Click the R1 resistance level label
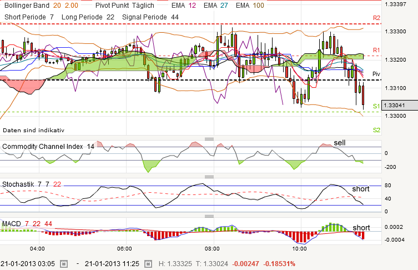This screenshot has width=418, height=270. pos(376,50)
